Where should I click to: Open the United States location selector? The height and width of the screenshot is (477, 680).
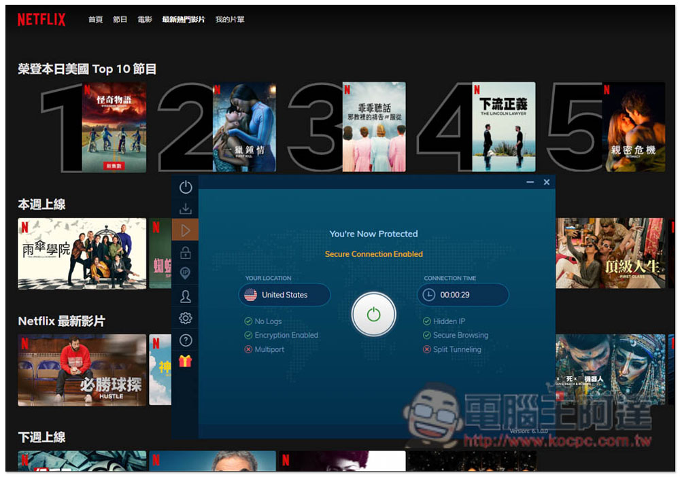pyautogui.click(x=284, y=295)
